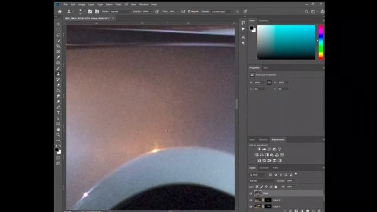Toggle visibility of the Final layer
This screenshot has width=377, height=212.
pos(251,193)
